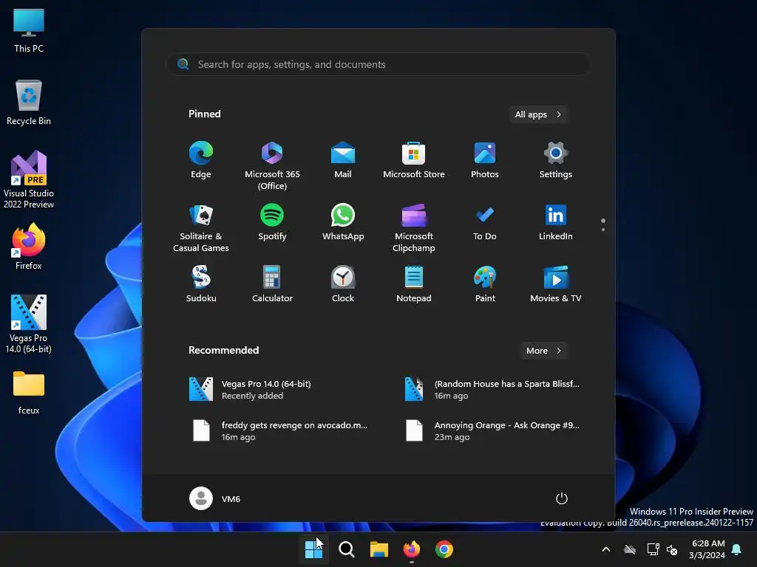Click the Windows Start button on taskbar
Image resolution: width=757 pixels, height=567 pixels.
(x=313, y=549)
